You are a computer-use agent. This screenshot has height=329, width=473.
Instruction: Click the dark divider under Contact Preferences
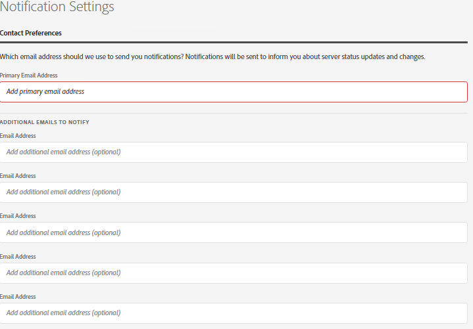pos(234,42)
